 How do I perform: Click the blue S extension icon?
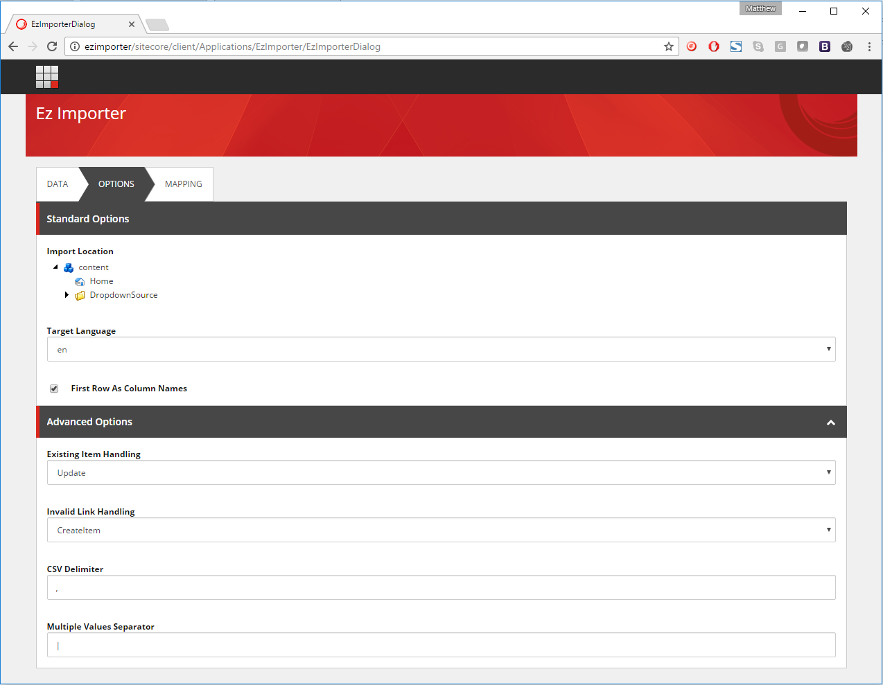click(736, 46)
